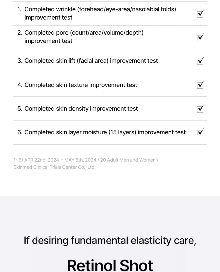Toggle the skin texture test checkbox
The image size is (220, 272).
click(x=200, y=85)
